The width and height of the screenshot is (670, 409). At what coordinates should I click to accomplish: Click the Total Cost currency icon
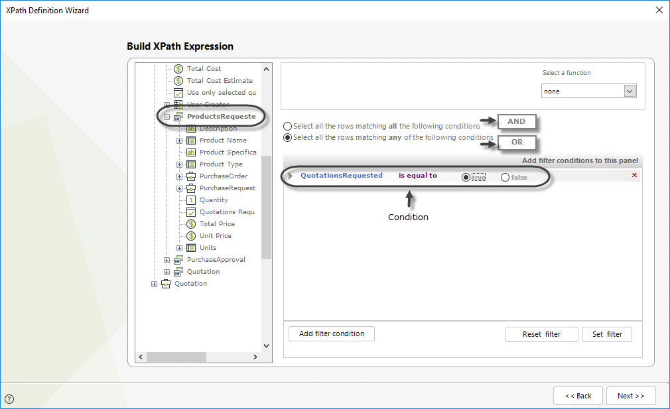point(178,69)
